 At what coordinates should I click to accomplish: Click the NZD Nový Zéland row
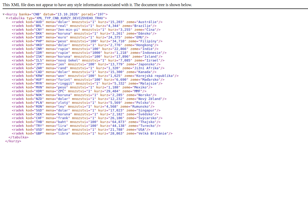pyautogui.click(x=89, y=99)
